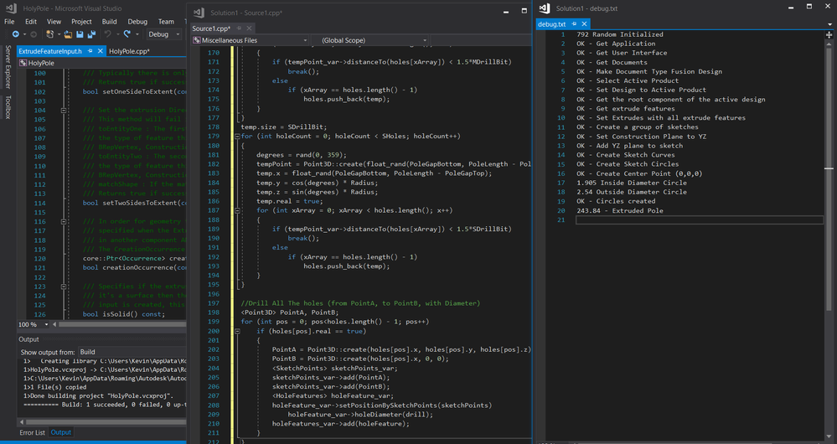837x444 pixels.
Task: Click the Save All icon
Action: point(91,34)
